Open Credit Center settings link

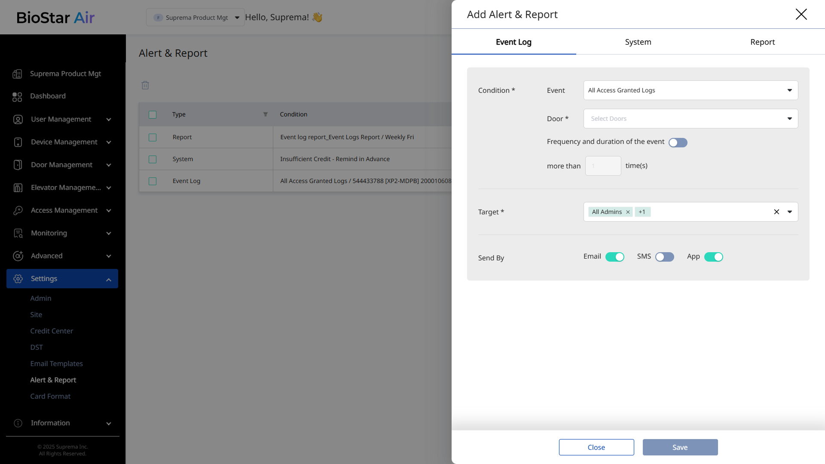[52, 331]
